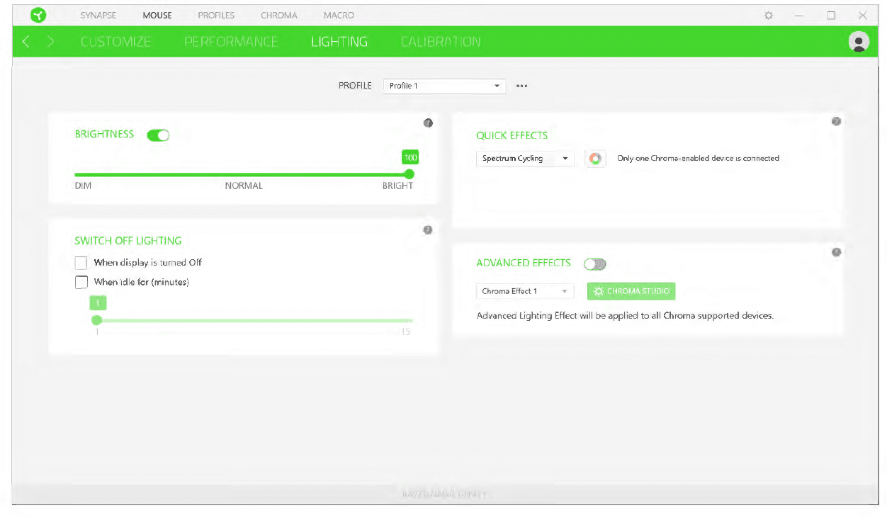Expand the Chroma Effect 1 dropdown

pyautogui.click(x=524, y=291)
